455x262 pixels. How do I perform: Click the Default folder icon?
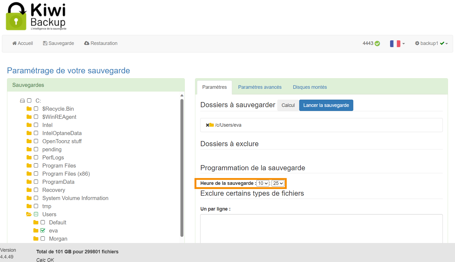click(x=36, y=222)
